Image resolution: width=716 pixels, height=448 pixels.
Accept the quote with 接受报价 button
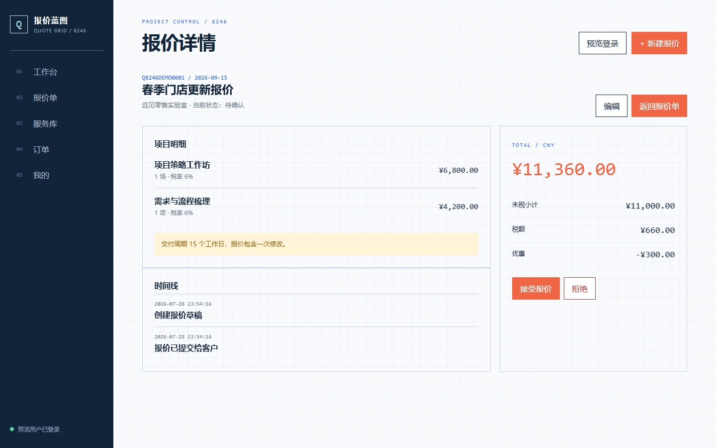pyautogui.click(x=536, y=289)
